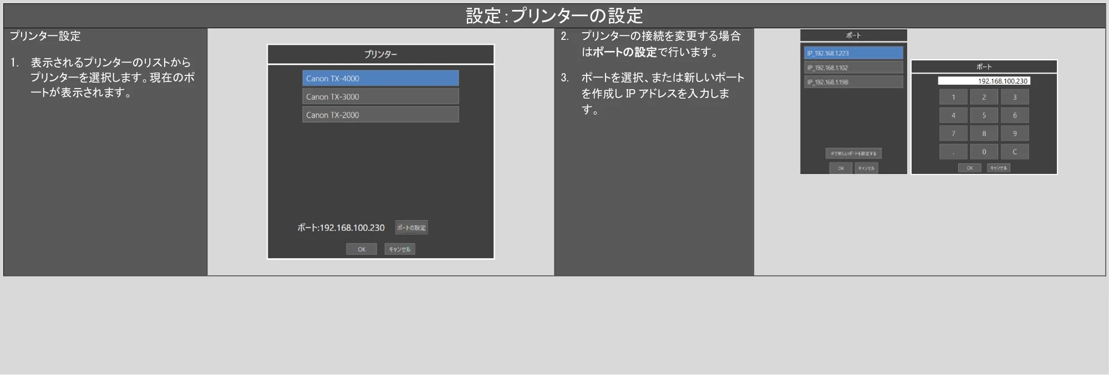Click the 設定：プリンターの設定 page heading
1109x375 pixels.
tap(554, 16)
